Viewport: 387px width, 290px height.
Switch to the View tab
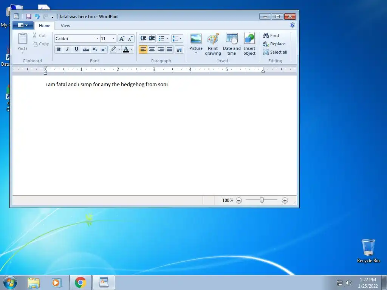click(65, 26)
